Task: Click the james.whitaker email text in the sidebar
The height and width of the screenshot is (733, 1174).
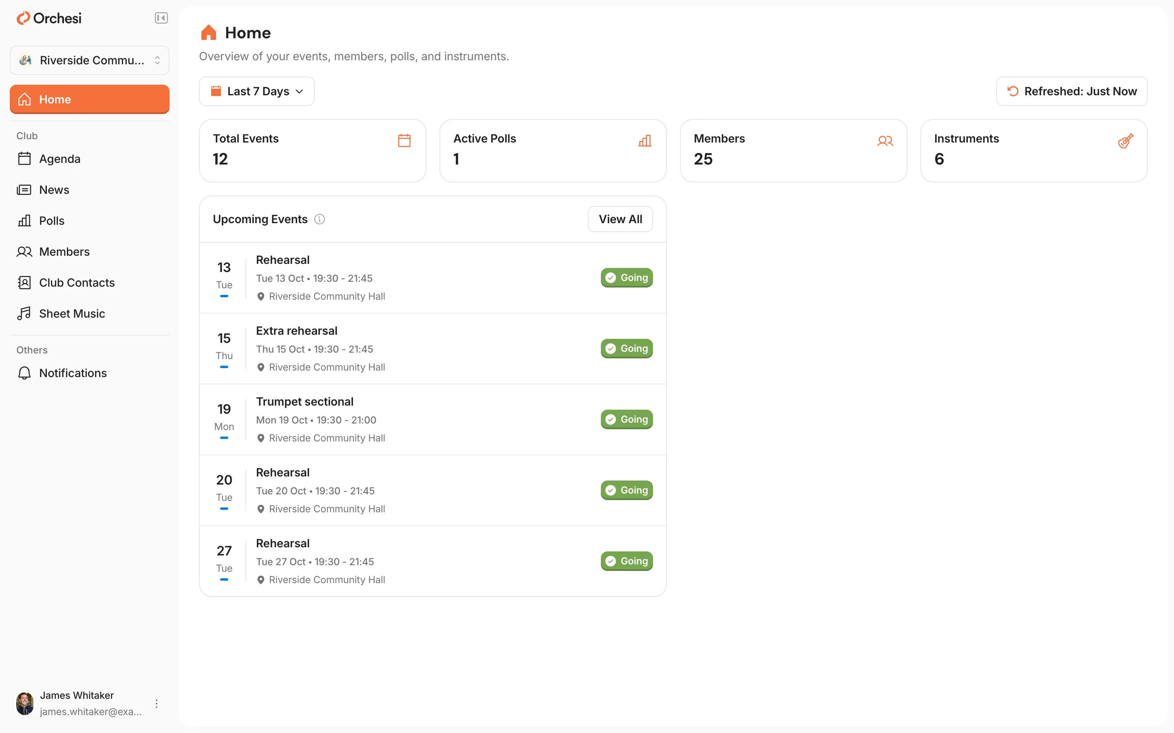Action: [x=91, y=712]
